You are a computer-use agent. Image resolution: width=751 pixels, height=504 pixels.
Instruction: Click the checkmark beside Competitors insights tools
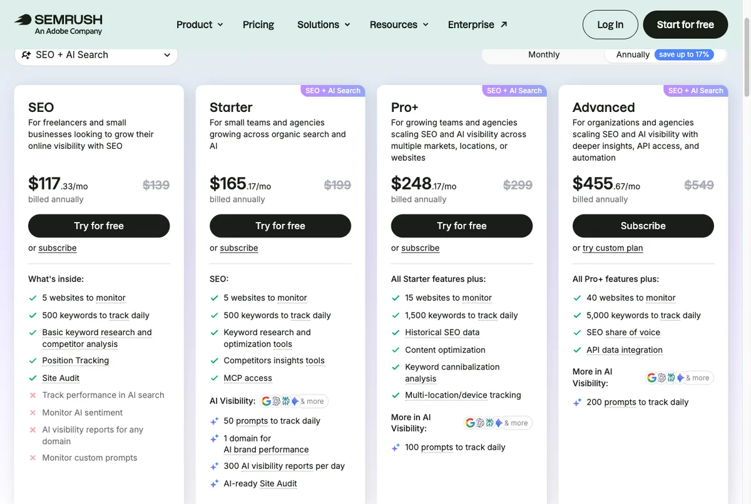[214, 361]
